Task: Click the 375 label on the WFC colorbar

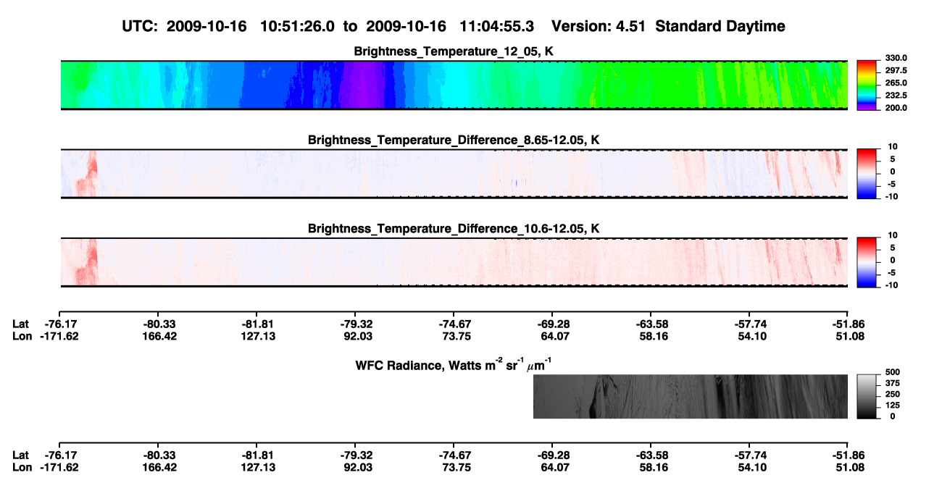Action: [891, 383]
